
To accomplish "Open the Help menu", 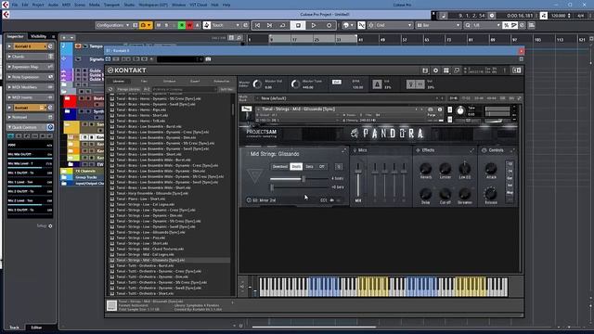I will pos(226,5).
